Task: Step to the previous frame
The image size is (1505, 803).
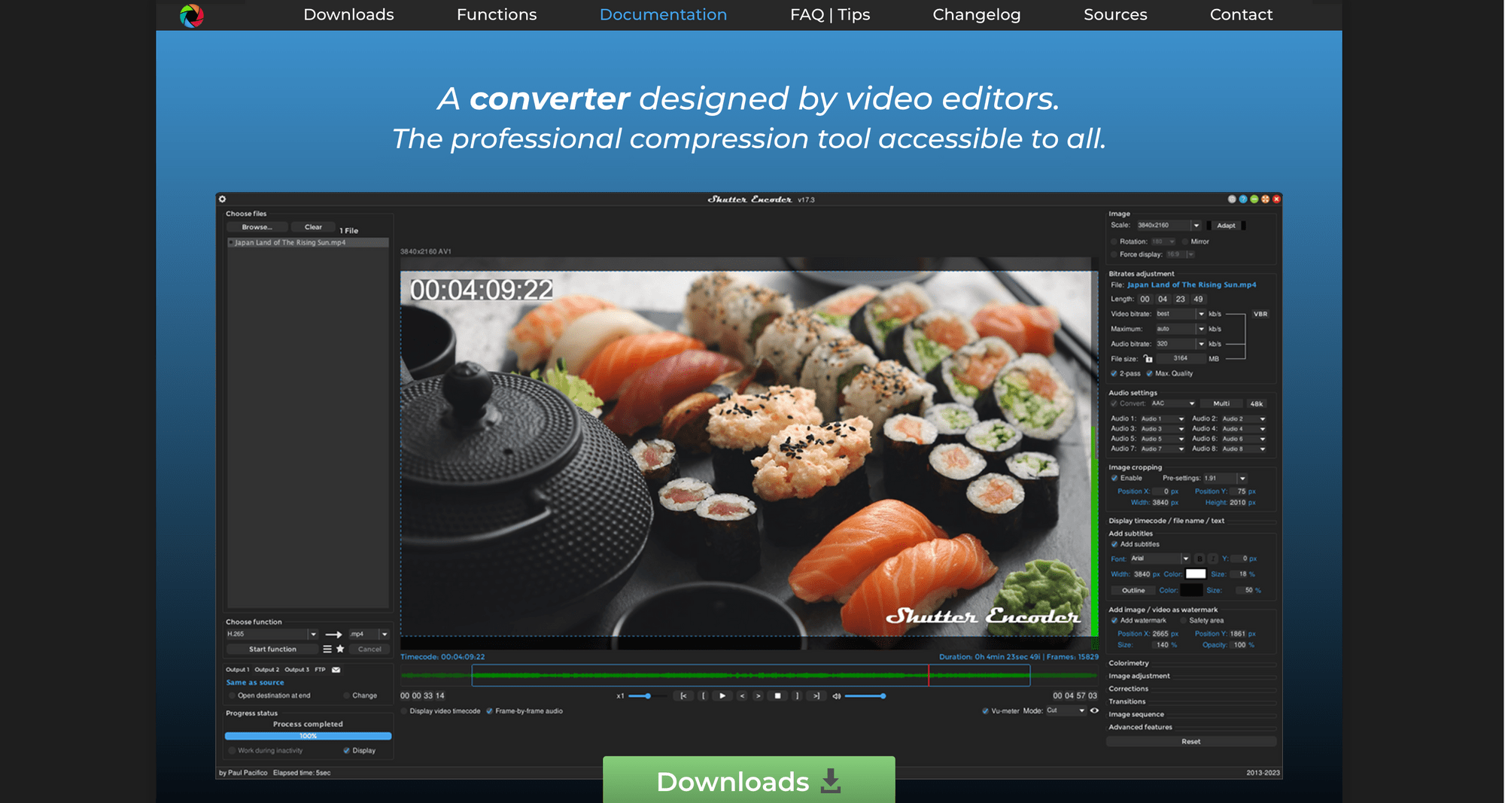Action: tap(742, 696)
